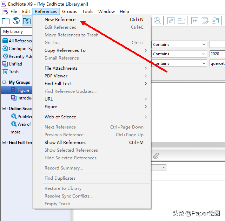Open Web of Science online search in sidebar
Image resolution: width=225 pixels, height=221 pixels.
(22, 124)
